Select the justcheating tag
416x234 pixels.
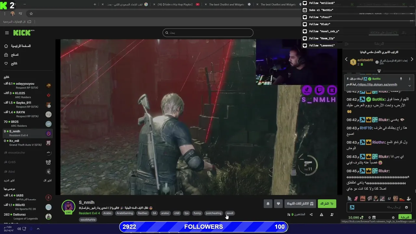(214, 213)
